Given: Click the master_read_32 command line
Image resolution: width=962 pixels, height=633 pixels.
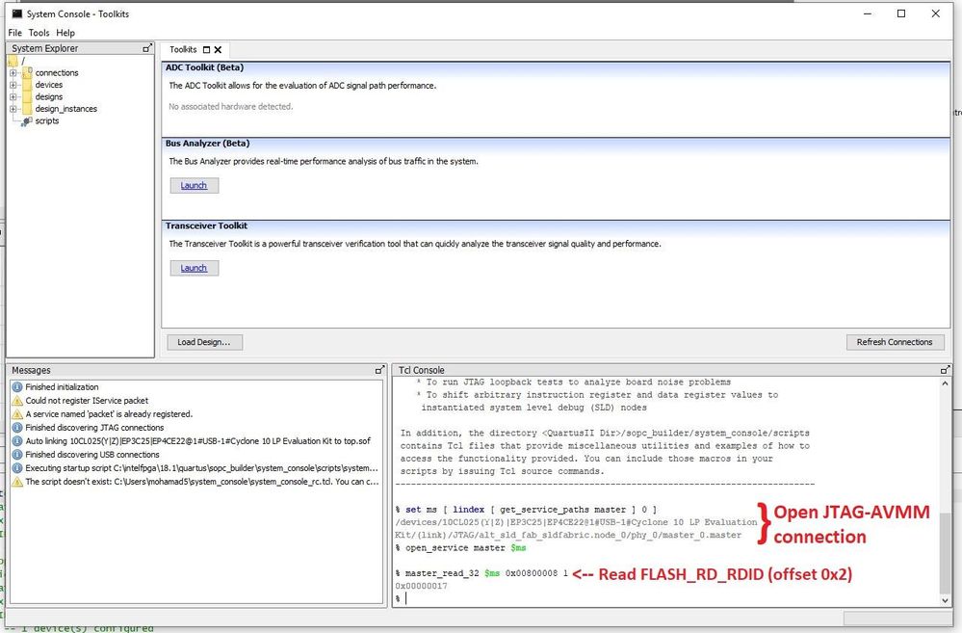Looking at the screenshot, I should pos(482,573).
